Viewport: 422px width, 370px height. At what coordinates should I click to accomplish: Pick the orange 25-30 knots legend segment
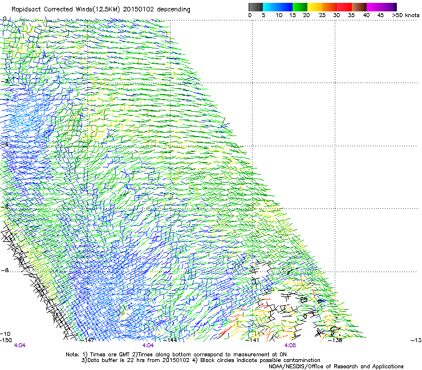(330, 7)
